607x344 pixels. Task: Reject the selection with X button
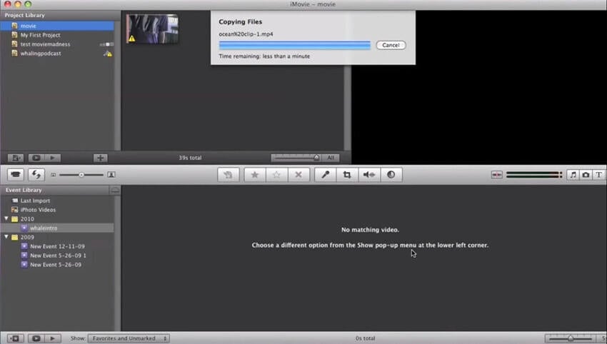299,175
